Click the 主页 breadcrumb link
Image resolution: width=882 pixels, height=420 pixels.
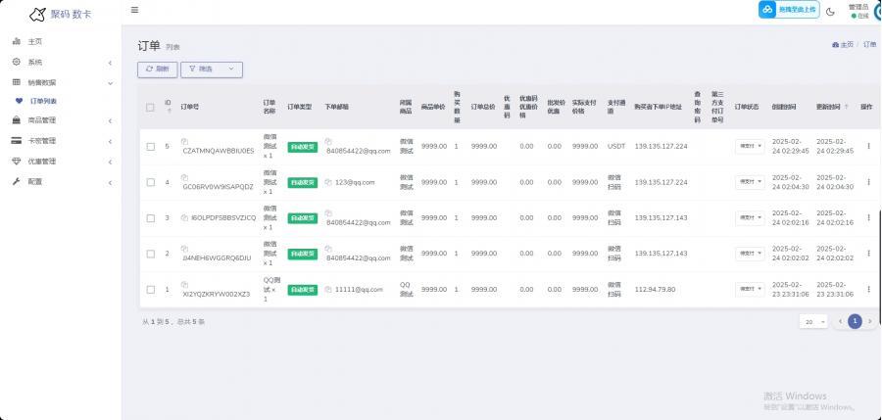[x=843, y=45]
